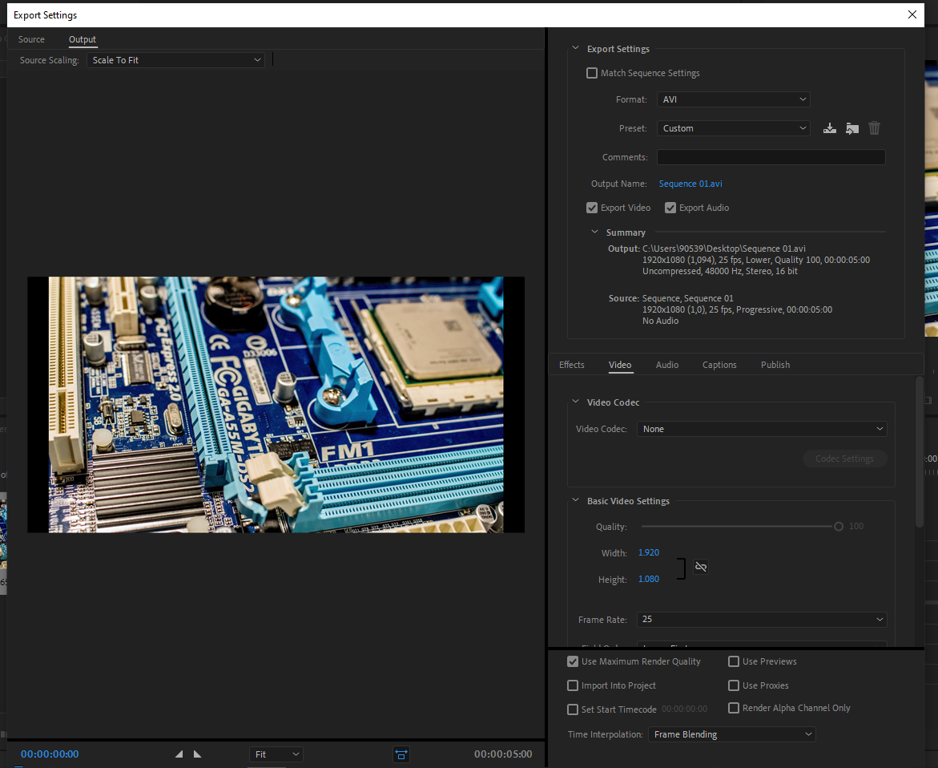
Task: Check the Set Start Timecode box
Action: (x=573, y=709)
